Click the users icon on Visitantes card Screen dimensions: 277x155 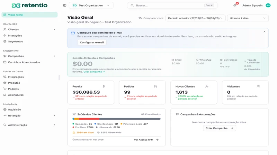[258, 86]
